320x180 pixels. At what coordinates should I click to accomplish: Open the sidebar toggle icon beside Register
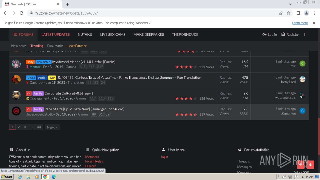[305, 34]
